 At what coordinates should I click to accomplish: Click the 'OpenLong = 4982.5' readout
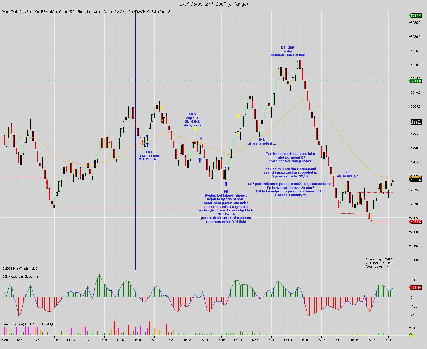pyautogui.click(x=380, y=259)
